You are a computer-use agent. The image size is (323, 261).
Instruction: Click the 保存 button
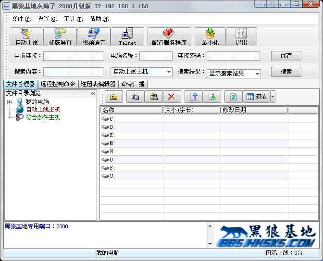286,56
